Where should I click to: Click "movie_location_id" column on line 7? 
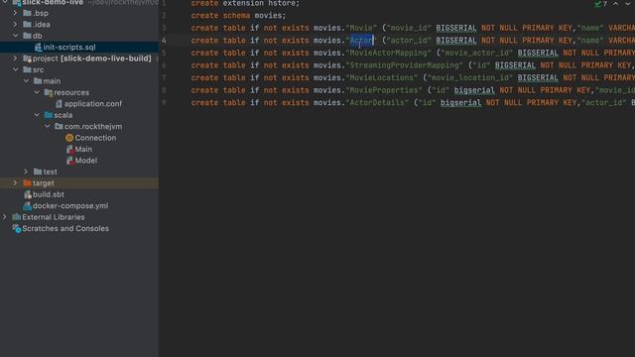coord(469,77)
